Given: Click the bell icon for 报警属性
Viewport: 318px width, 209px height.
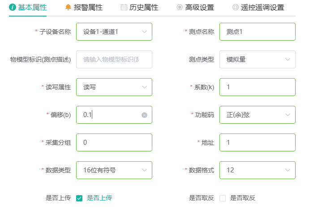Looking at the screenshot, I should point(68,7).
